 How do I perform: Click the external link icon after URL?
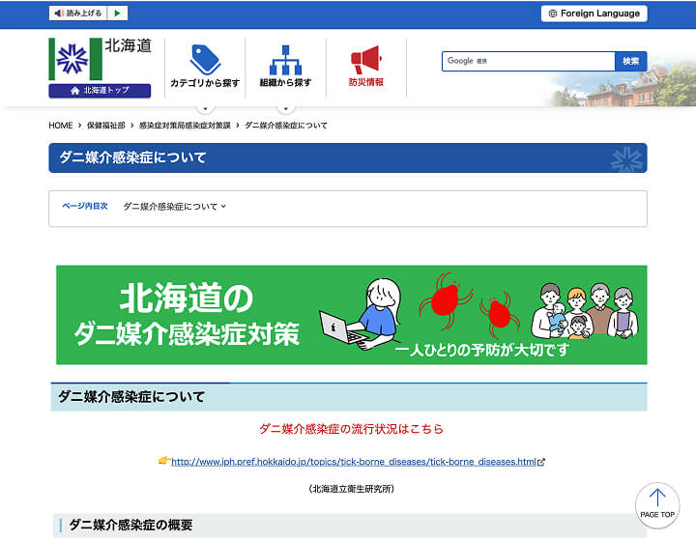(x=541, y=462)
